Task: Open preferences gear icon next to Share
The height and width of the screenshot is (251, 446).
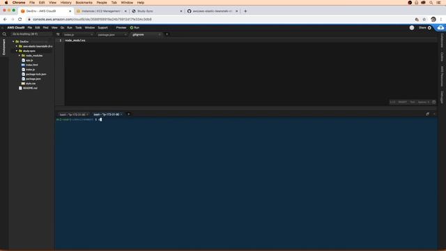Action: click(x=429, y=28)
